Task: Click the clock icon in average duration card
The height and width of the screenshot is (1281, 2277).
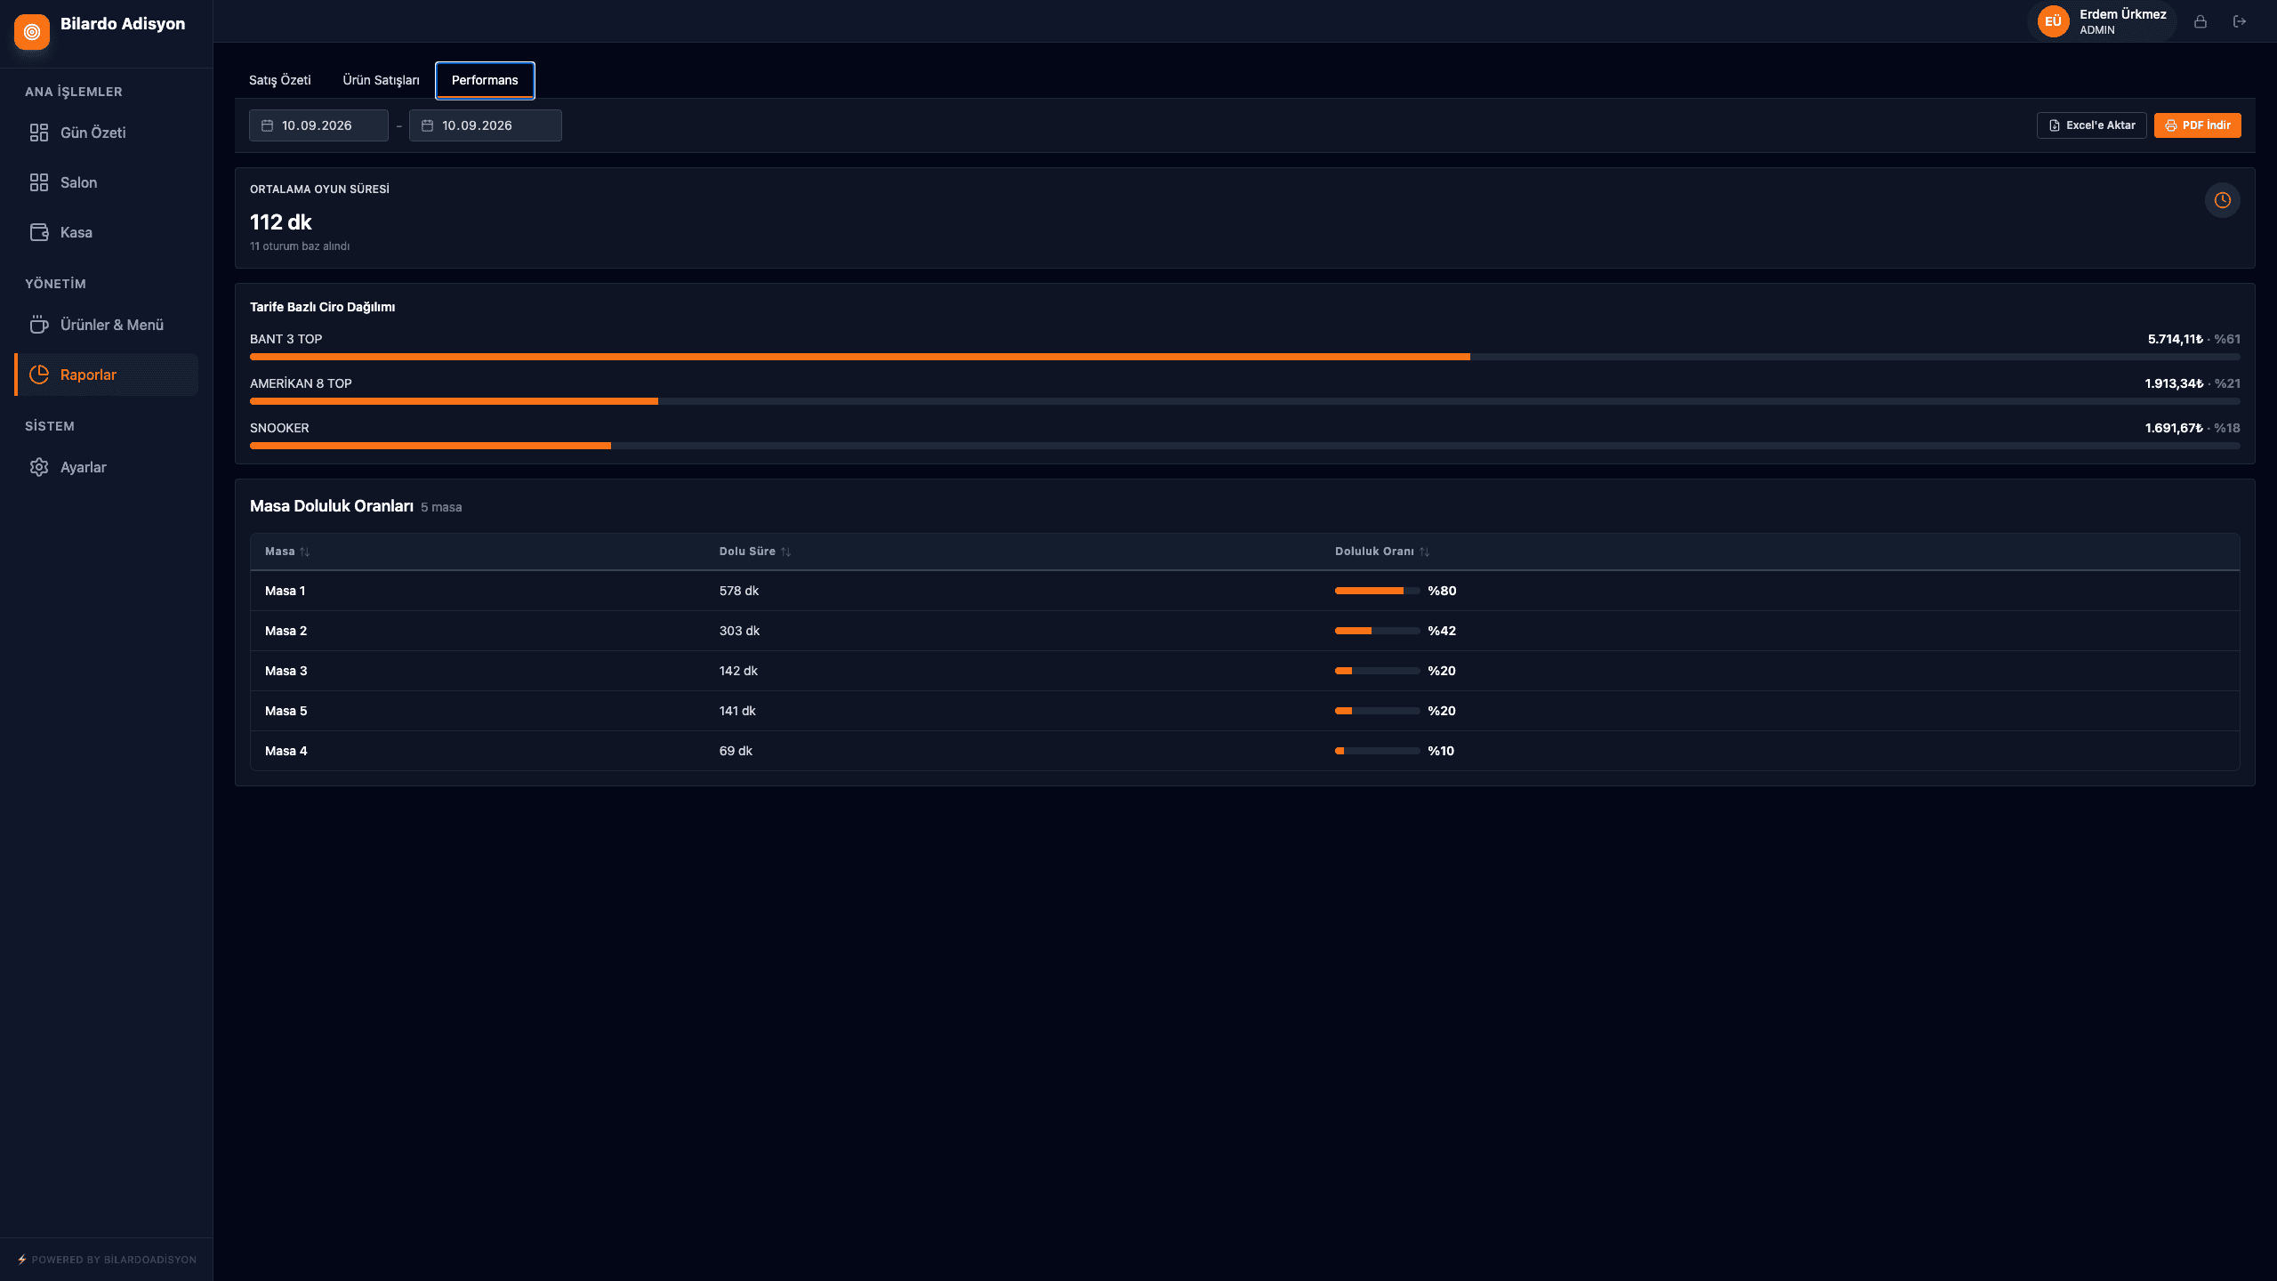Action: 2222,200
